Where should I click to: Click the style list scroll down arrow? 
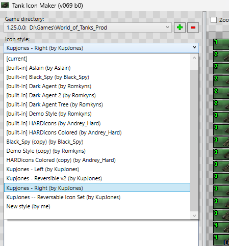coord(194,215)
